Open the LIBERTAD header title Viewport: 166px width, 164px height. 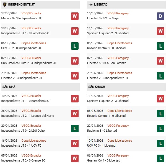coord(101,4)
